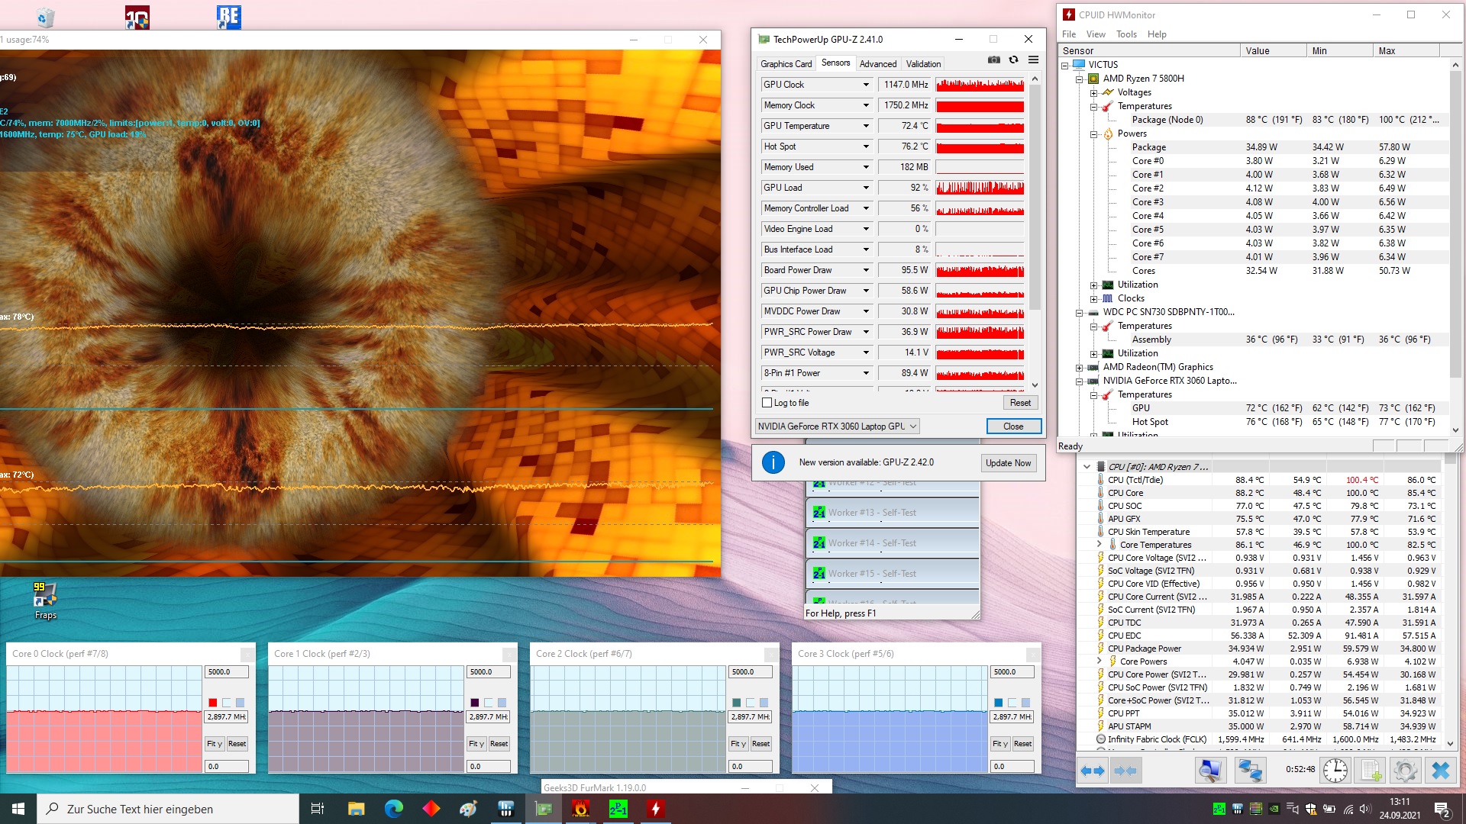Collapse the AMD Ryzen 7 5800H tree node

point(1080,79)
